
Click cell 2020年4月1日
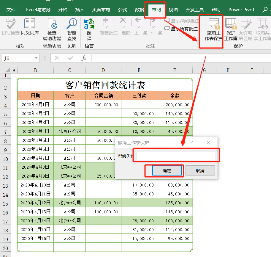(35, 104)
